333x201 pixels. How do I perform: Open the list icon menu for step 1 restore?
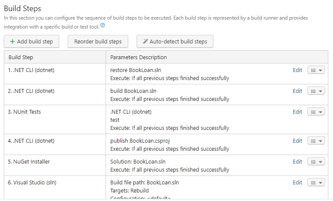[313, 70]
